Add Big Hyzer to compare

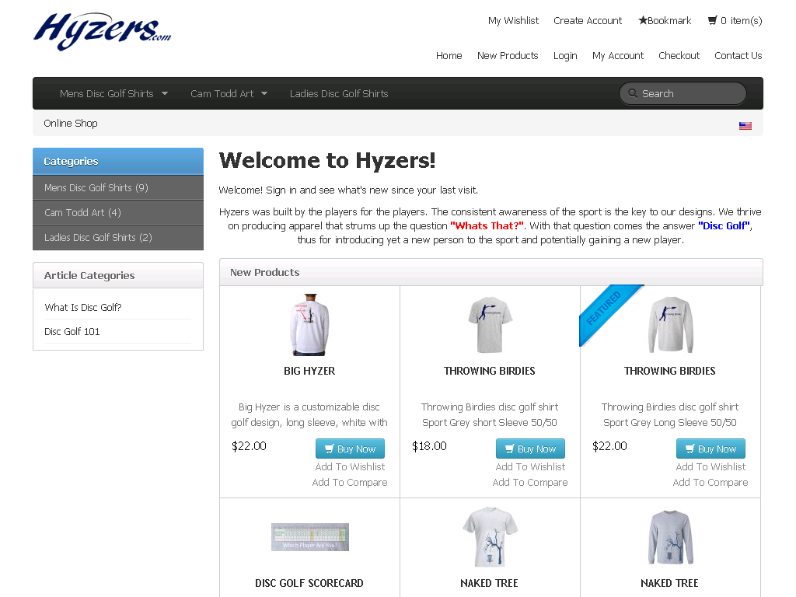(350, 482)
